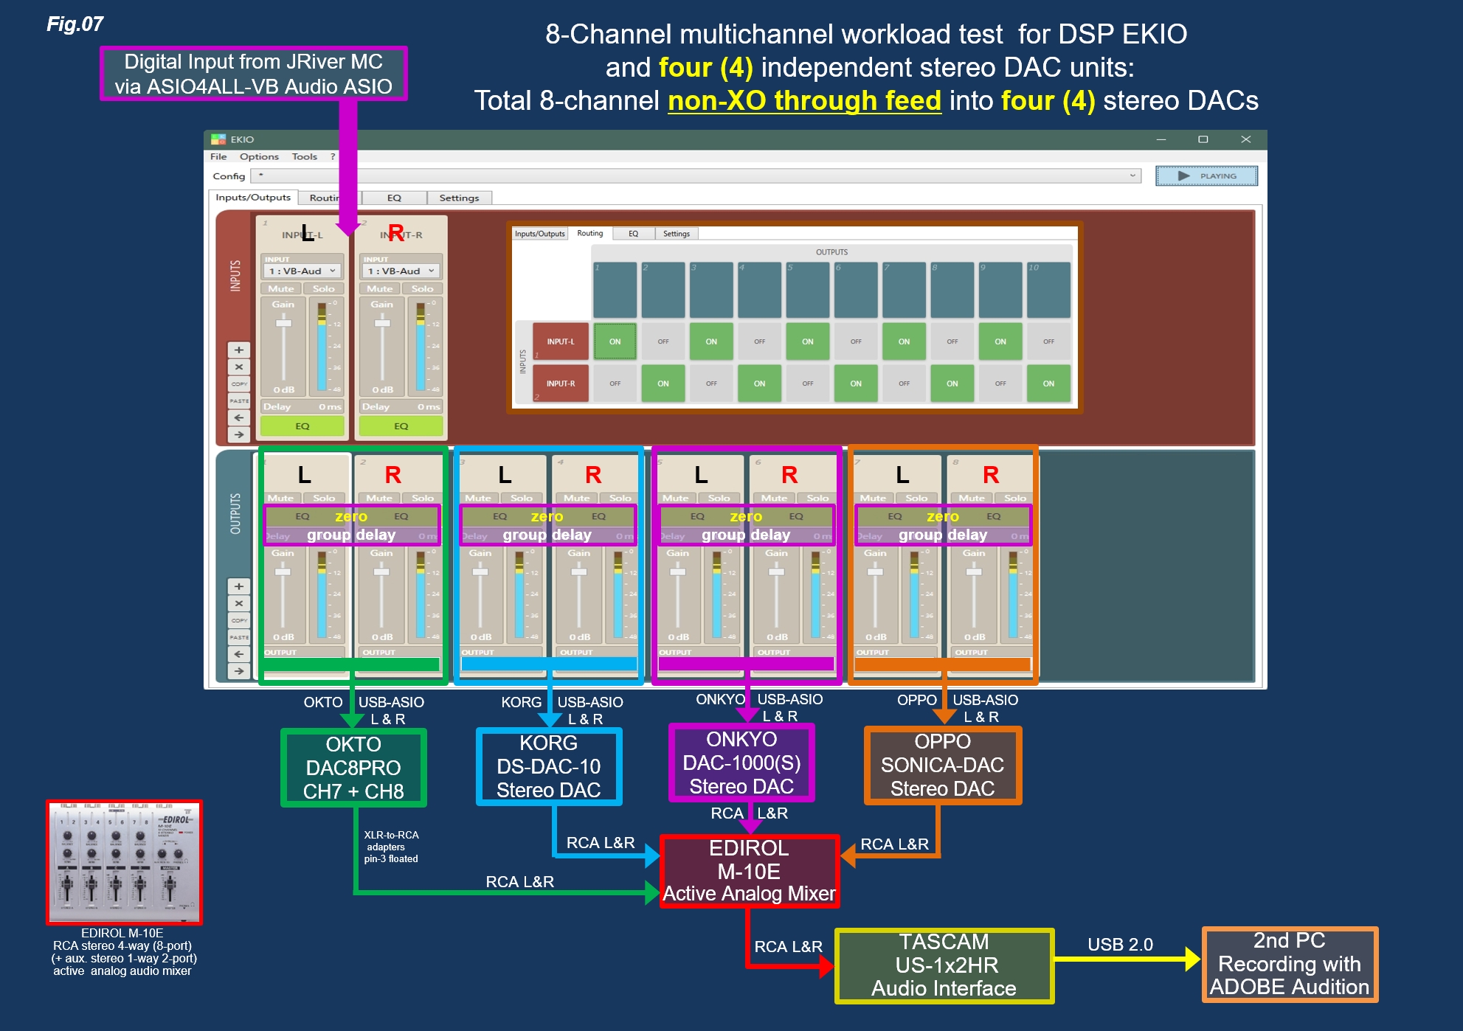The width and height of the screenshot is (1463, 1031).
Task: Open the Config preset dropdown
Action: 696,176
